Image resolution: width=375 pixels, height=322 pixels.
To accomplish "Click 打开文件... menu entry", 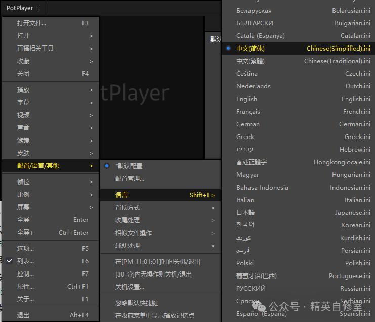I will pyautogui.click(x=32, y=23).
